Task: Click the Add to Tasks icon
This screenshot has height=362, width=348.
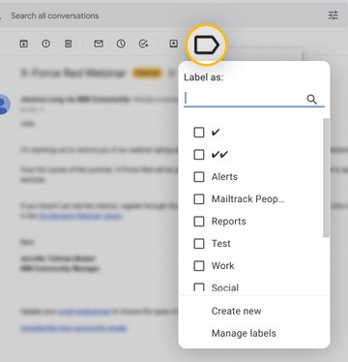Action: click(x=143, y=44)
